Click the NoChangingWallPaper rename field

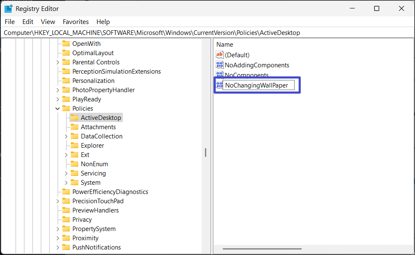click(x=258, y=85)
